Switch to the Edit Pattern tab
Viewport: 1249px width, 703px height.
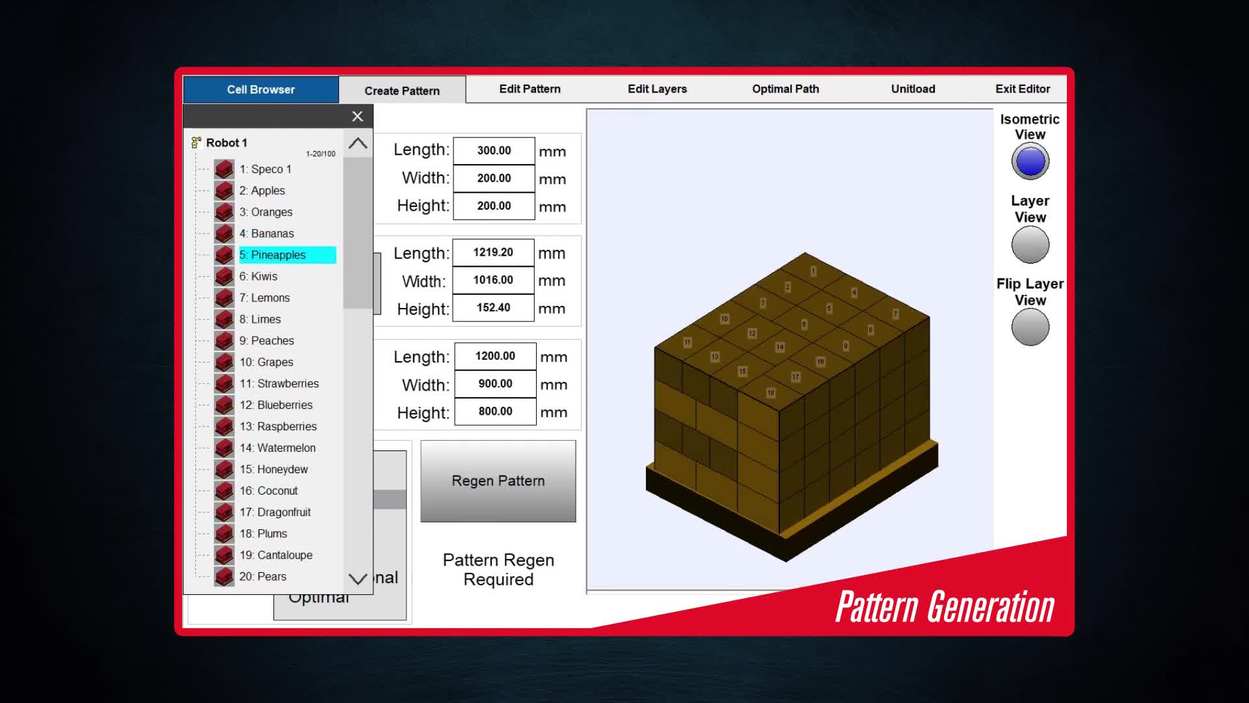tap(530, 89)
